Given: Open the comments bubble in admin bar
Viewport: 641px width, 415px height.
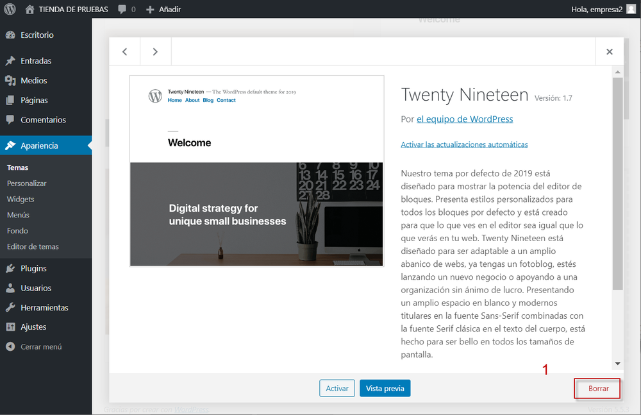Looking at the screenshot, I should coord(122,9).
